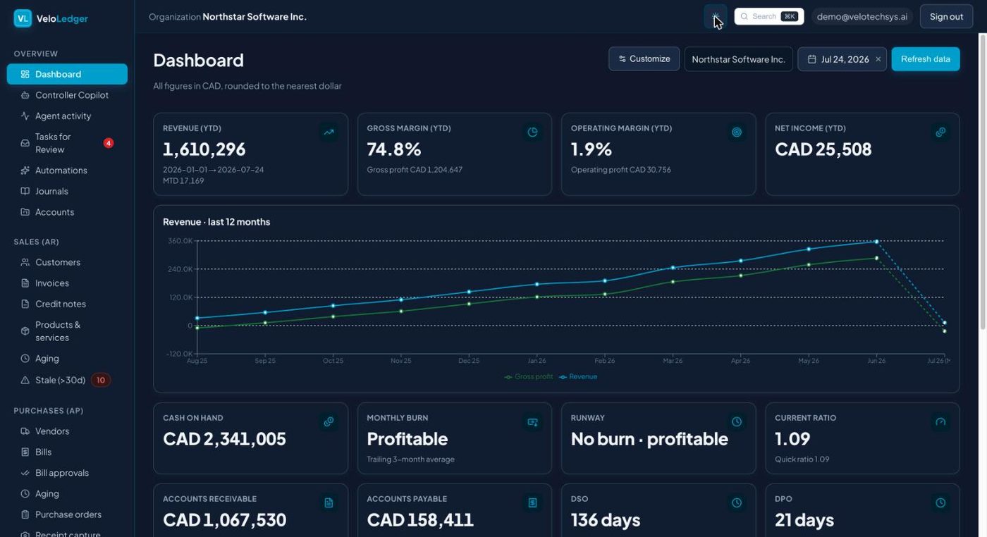Image resolution: width=987 pixels, height=537 pixels.
Task: Click the Stale (>30d) warning triangle icon
Action: [25, 380]
